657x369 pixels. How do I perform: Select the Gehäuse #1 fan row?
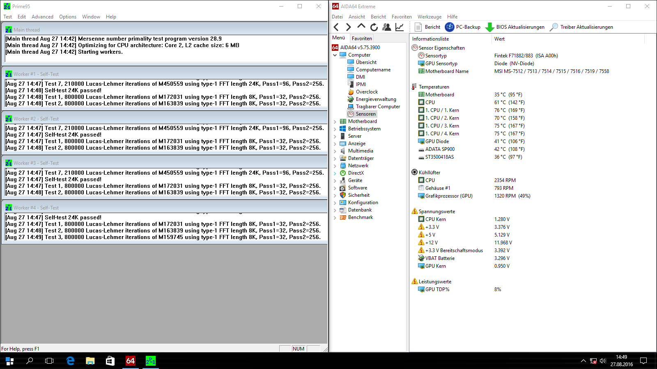(466, 188)
